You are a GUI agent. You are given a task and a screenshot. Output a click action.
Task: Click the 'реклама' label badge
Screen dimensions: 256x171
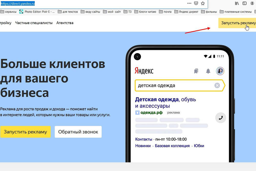[x=173, y=113]
